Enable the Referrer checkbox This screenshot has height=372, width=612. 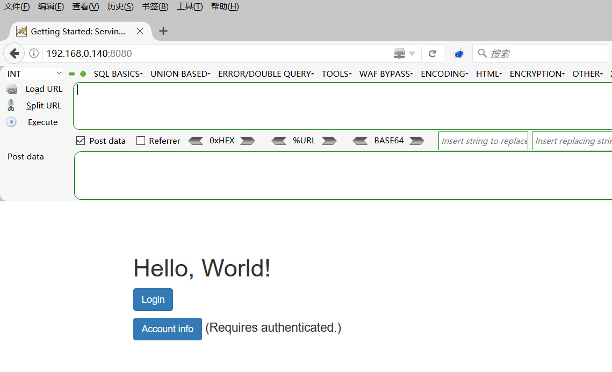(x=141, y=141)
